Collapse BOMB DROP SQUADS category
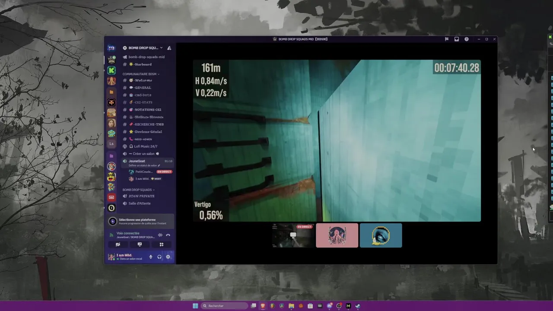This screenshot has height=311, width=553. coord(138,190)
